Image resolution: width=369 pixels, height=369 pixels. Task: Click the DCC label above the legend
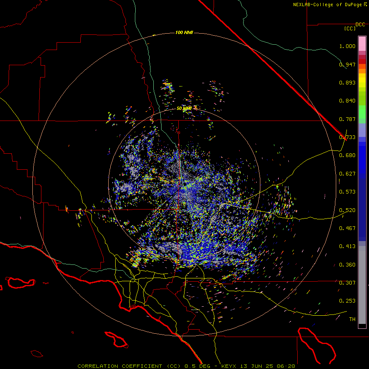click(x=360, y=25)
